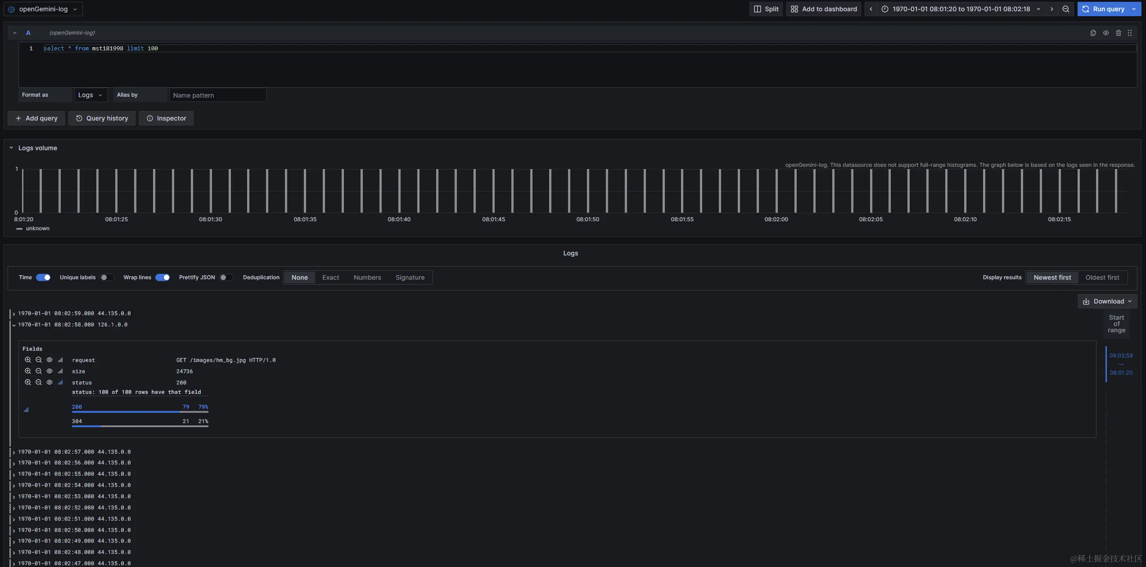Shift time range backward with left arrow
Image resolution: width=1146 pixels, height=567 pixels.
pyautogui.click(x=871, y=9)
